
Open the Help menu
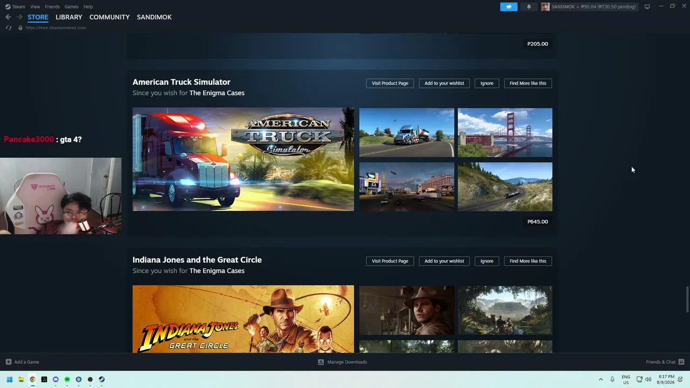click(88, 6)
